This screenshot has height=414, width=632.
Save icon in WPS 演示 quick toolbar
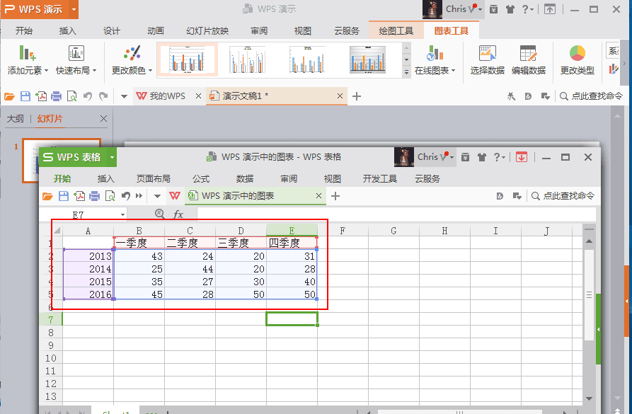pyautogui.click(x=25, y=96)
